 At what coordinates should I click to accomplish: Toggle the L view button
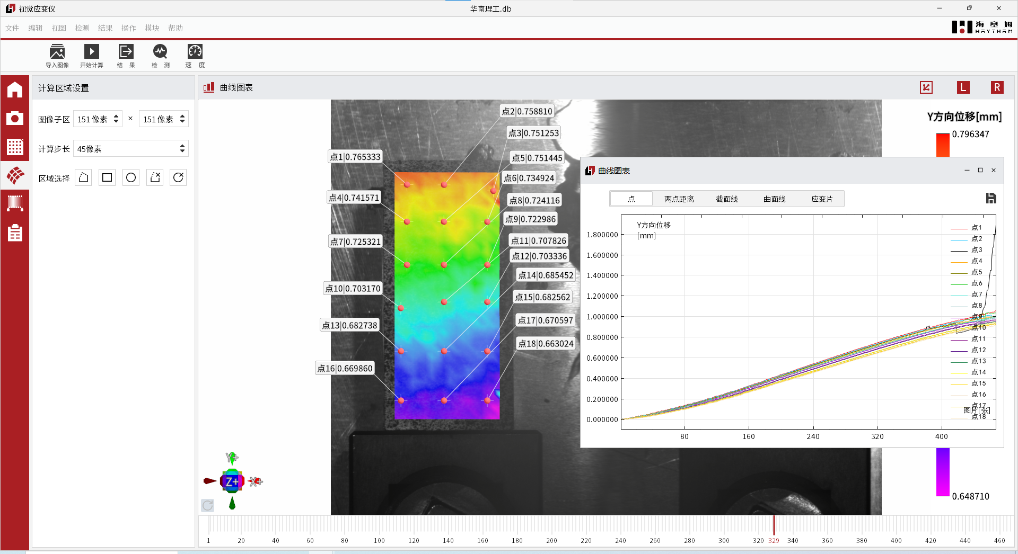963,87
